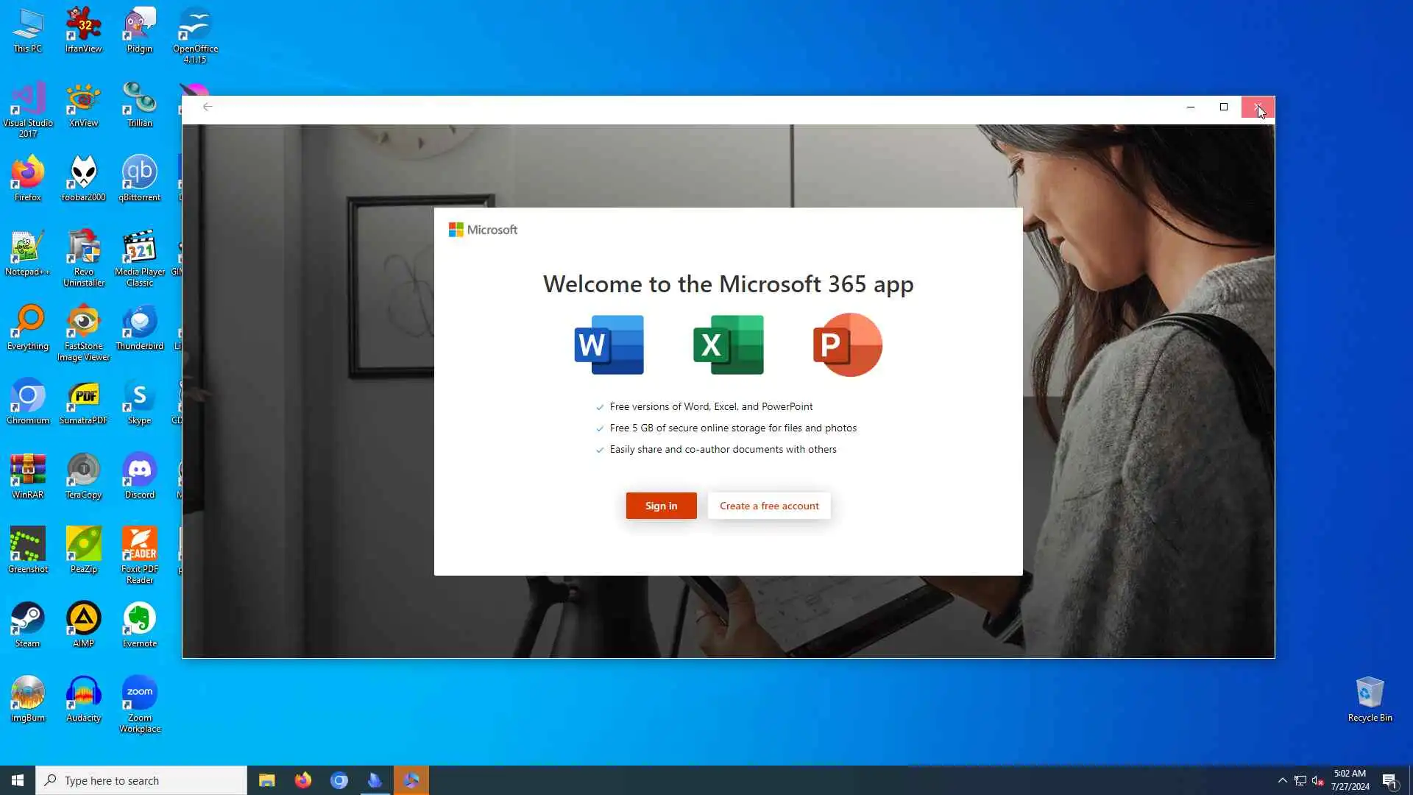Open the Windows Start menu
Screen dimensions: 1413x795
coord(18,780)
